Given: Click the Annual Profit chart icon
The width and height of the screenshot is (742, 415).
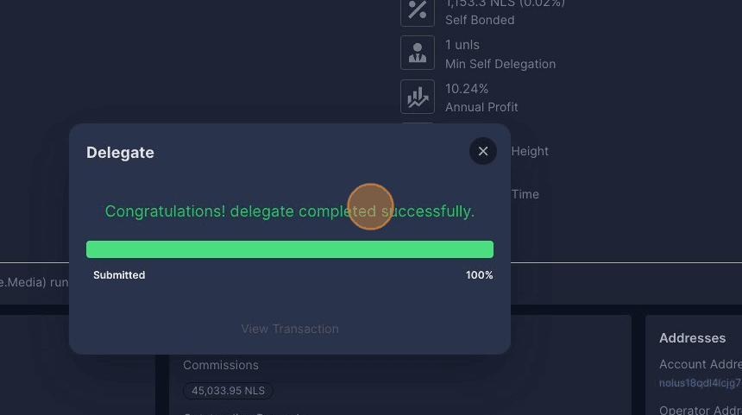Looking at the screenshot, I should click(x=418, y=97).
